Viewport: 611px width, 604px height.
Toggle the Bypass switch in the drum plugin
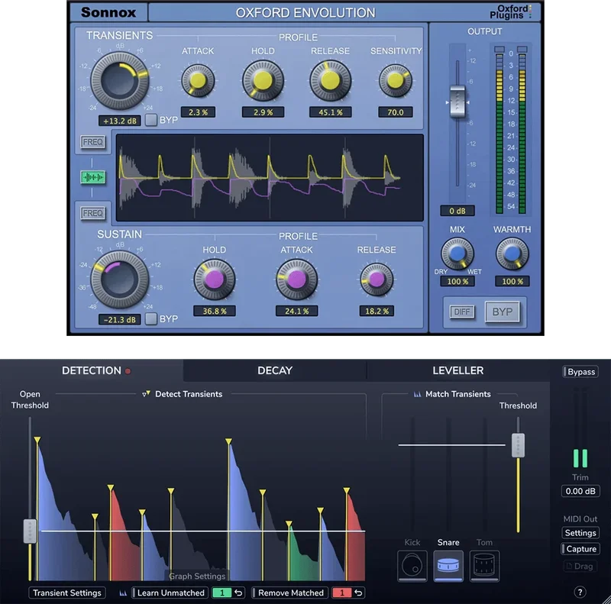pyautogui.click(x=580, y=372)
